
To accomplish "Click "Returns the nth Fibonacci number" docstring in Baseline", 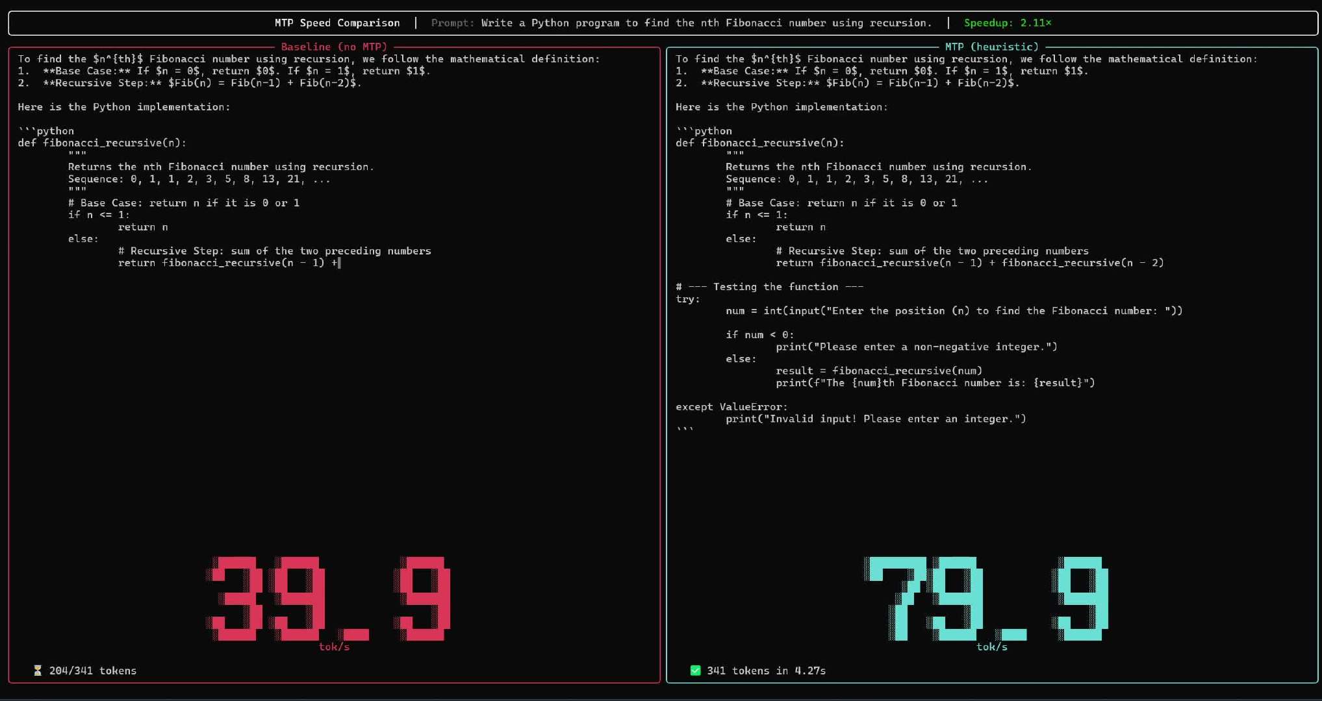I will pos(221,167).
